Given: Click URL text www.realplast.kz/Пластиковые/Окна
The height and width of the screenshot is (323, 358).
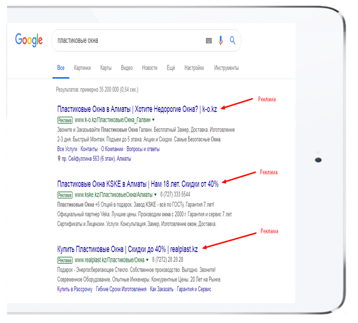Looking at the screenshot, I should pyautogui.click(x=109, y=260).
